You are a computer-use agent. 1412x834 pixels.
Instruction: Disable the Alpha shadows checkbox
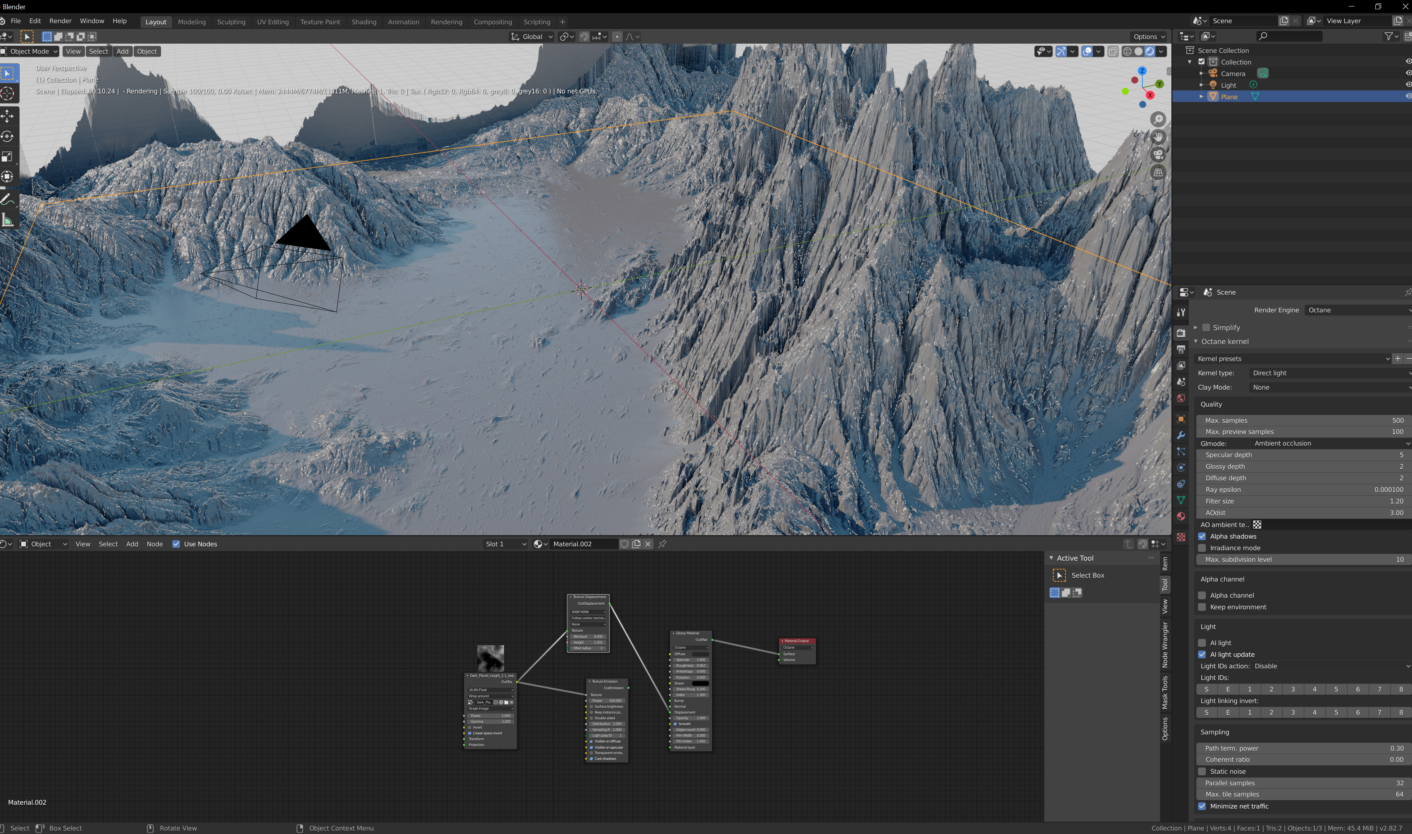coord(1202,536)
